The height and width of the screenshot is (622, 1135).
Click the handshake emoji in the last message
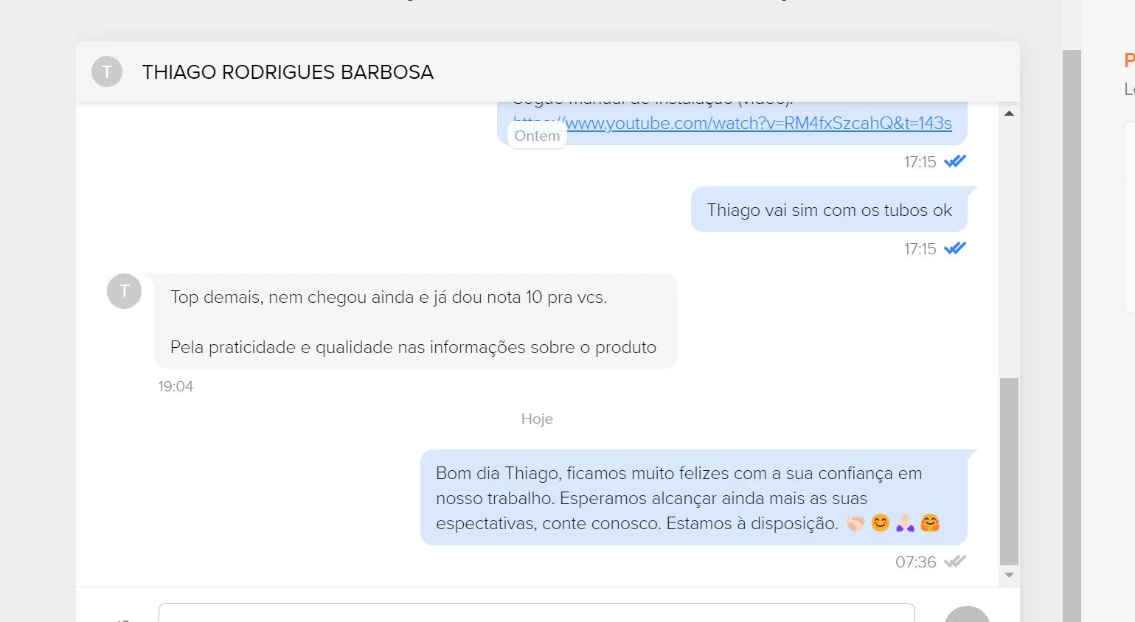tap(855, 523)
